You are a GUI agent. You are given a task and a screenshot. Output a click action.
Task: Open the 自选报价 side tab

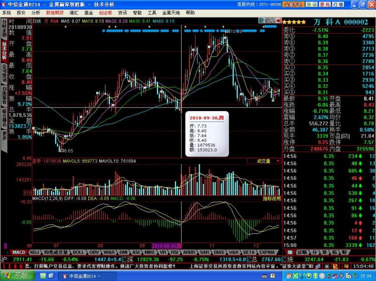pyautogui.click(x=5, y=95)
